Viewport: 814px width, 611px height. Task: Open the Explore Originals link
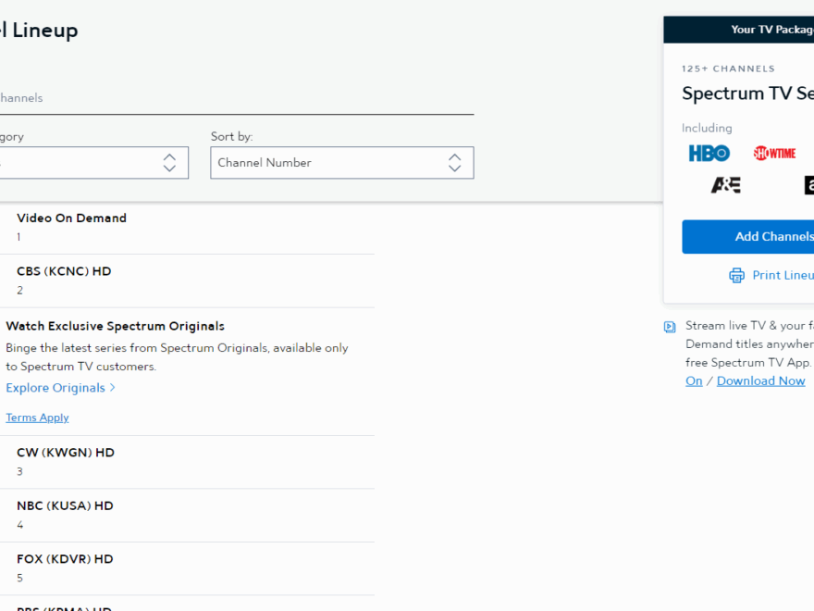[55, 388]
